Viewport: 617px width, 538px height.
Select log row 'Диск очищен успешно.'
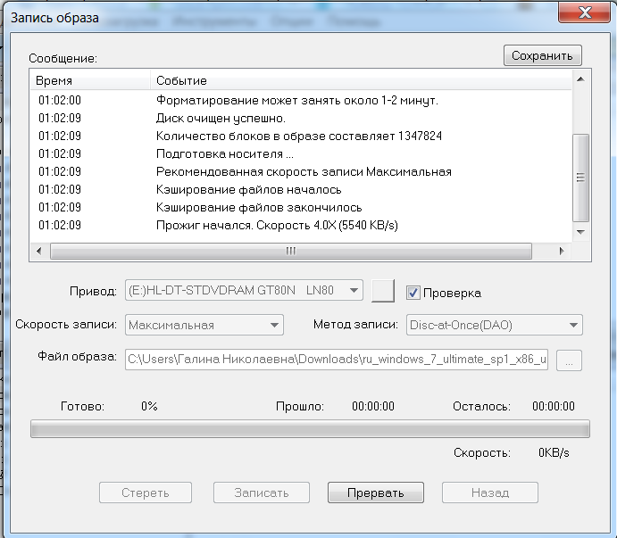[301, 118]
